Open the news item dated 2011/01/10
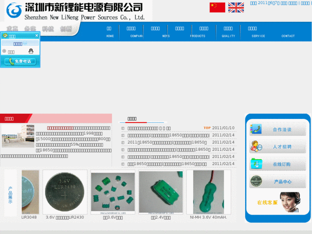Screen dimensions: 312x234 [x=149, y=128]
